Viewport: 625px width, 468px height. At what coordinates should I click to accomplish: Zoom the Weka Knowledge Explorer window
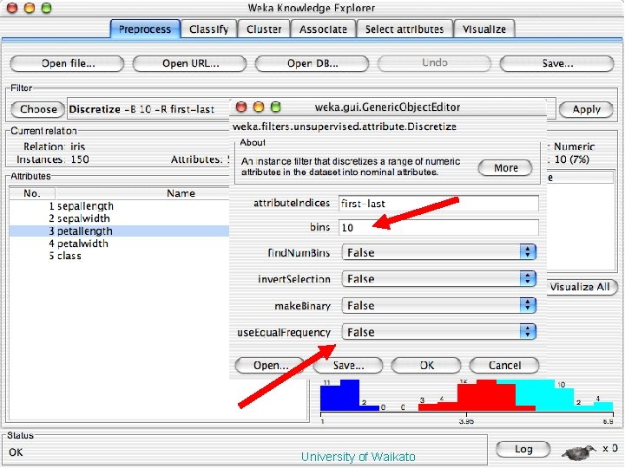coord(47,8)
